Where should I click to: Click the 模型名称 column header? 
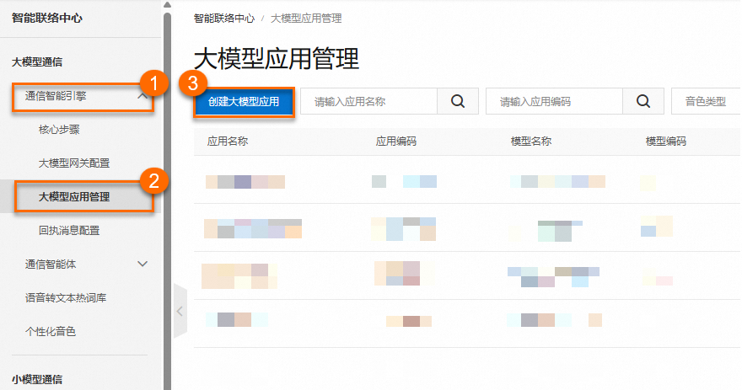click(x=531, y=142)
